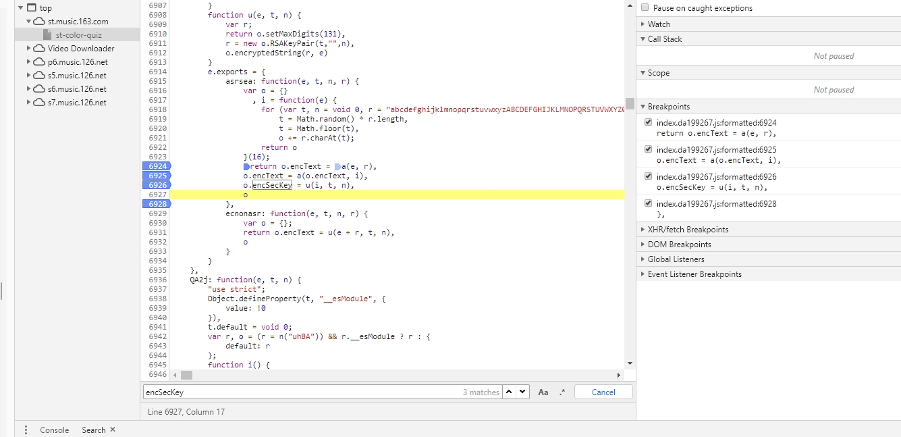Click the code editor scroll left arrow
Image resolution: width=901 pixels, height=437 pixels.
[175, 375]
